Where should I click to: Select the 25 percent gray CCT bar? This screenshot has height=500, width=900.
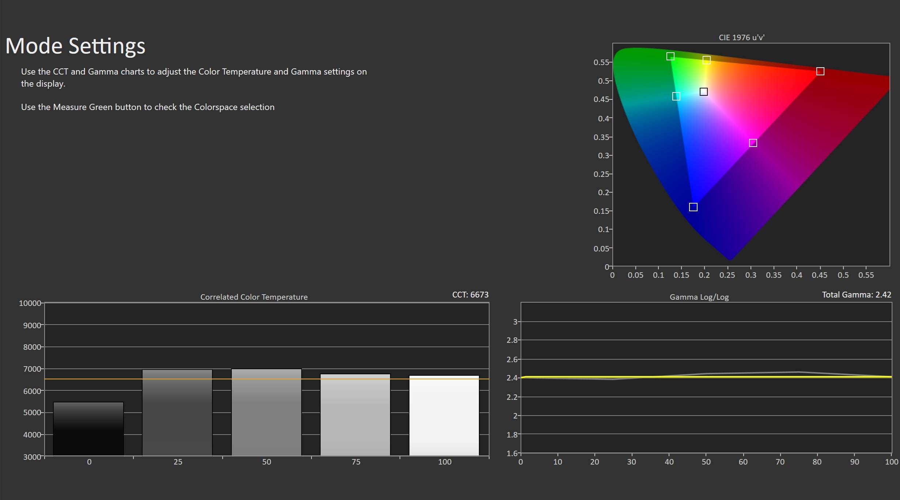tap(177, 413)
